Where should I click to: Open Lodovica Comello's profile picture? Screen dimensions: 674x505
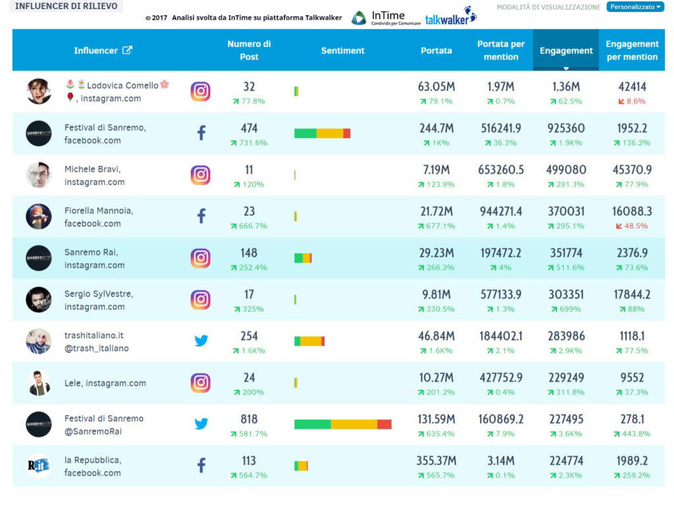[39, 91]
